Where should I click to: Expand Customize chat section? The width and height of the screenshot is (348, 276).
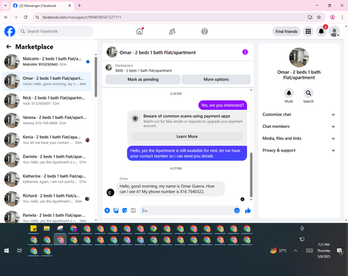299,115
